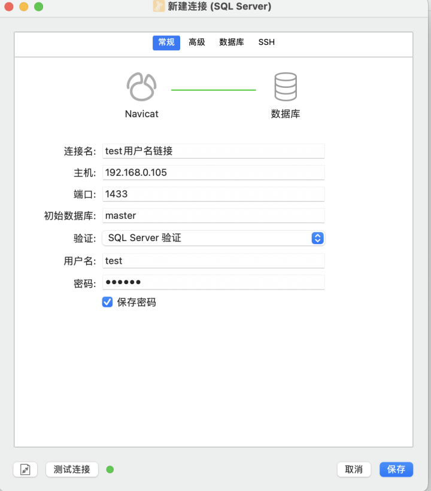Close the window with the red button
This screenshot has width=431, height=491.
coord(9,7)
